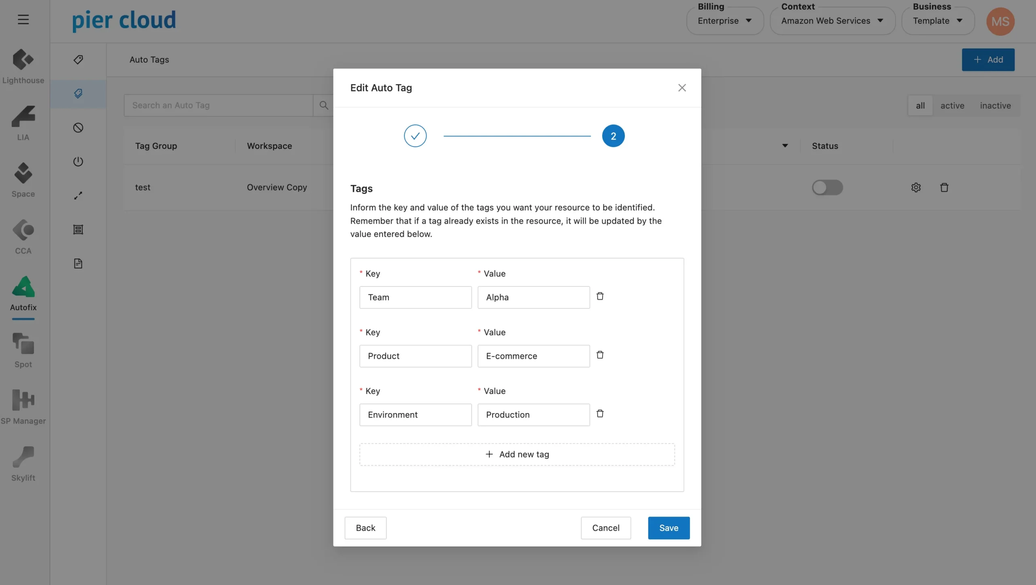1036x585 pixels.
Task: Open the hamburger navigation menu
Action: (x=23, y=19)
